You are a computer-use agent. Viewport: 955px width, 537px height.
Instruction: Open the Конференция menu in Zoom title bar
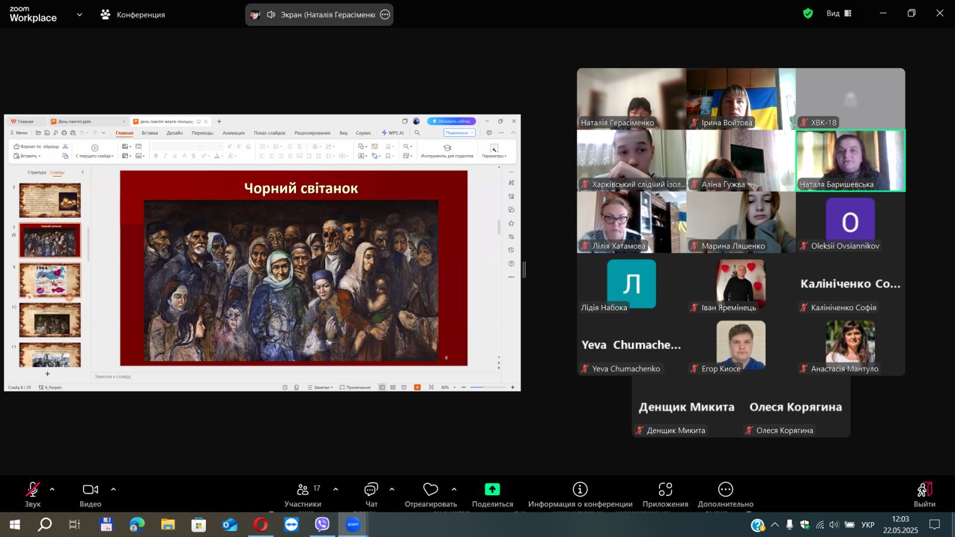133,14
